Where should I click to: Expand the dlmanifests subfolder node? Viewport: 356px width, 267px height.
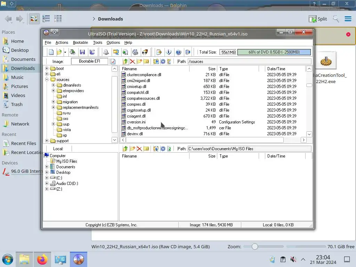point(53,85)
